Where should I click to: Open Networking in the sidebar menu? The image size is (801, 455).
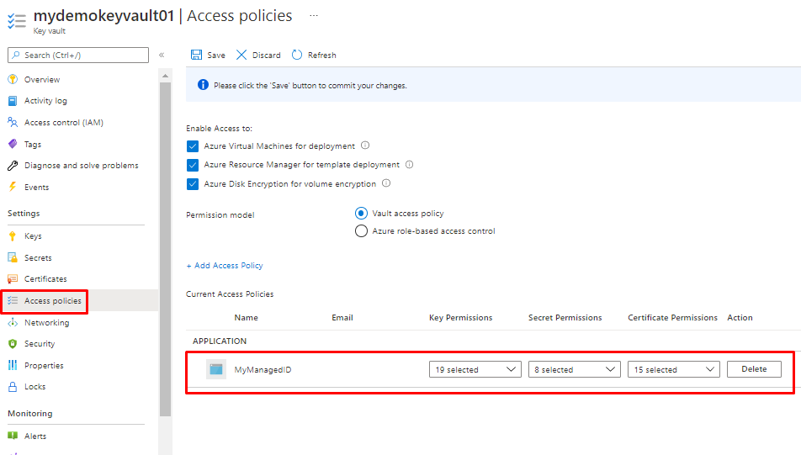pos(47,323)
